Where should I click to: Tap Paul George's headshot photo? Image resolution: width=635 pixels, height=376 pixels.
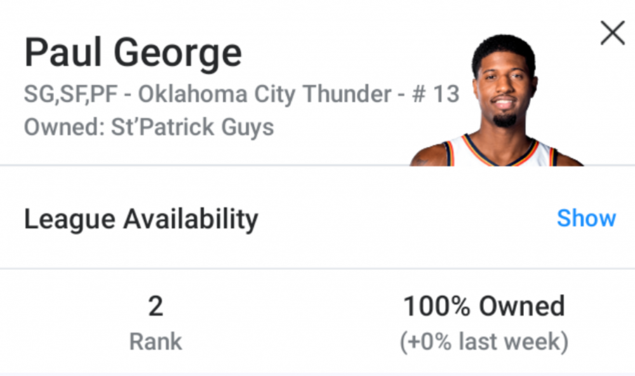click(503, 95)
